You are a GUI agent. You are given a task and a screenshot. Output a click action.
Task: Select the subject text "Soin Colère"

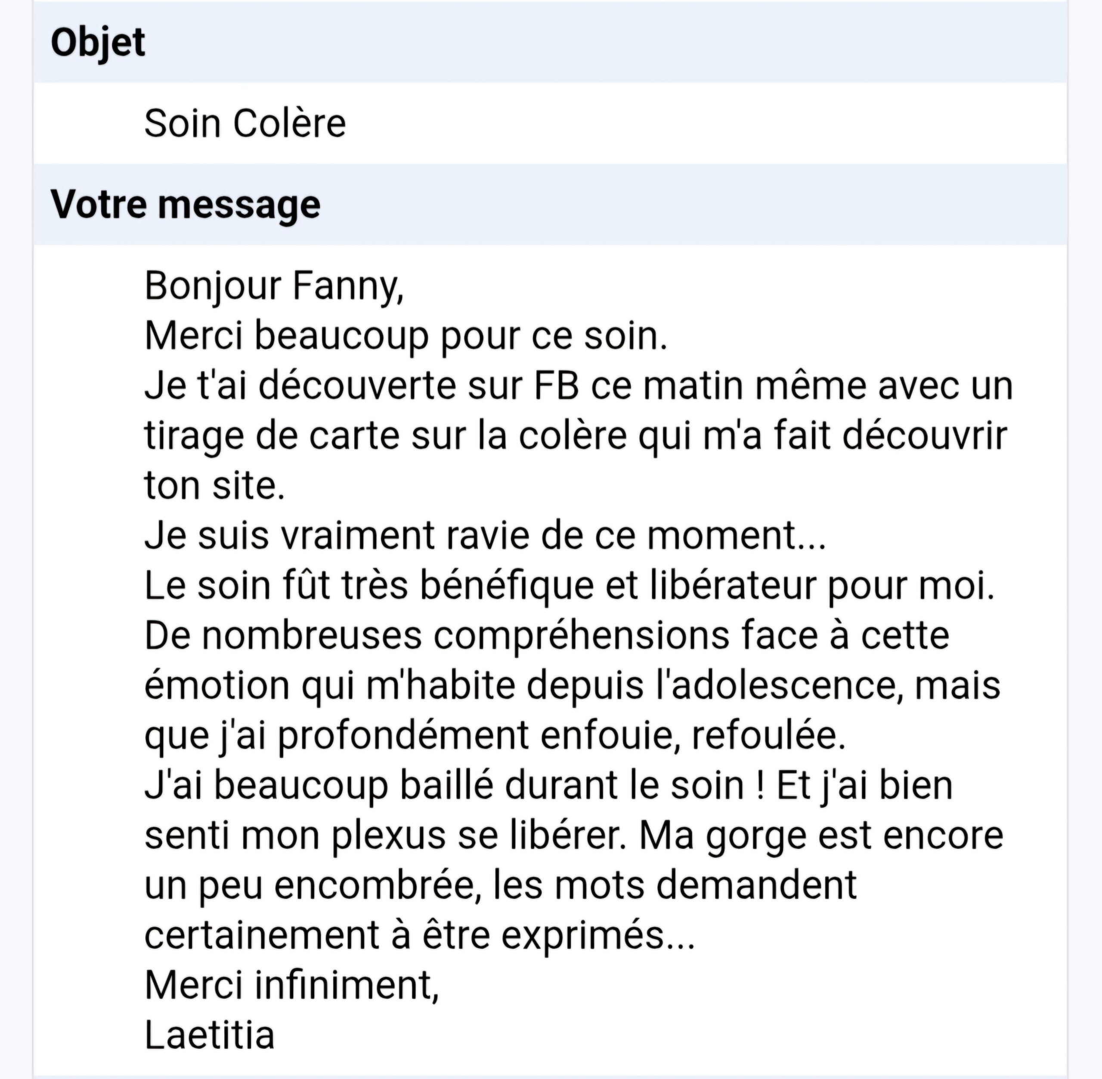(x=245, y=123)
